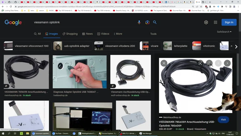Close the image preview panel
Screen dimensions: 241x136
click(x=164, y=63)
